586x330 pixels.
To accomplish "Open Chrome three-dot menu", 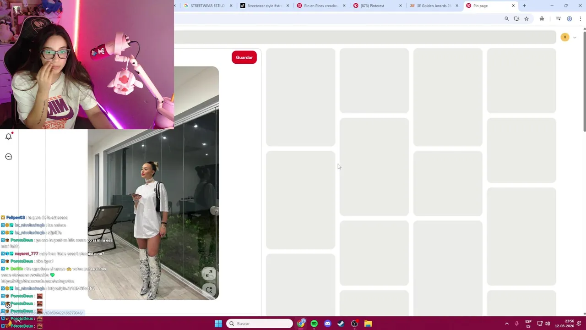I will (581, 19).
